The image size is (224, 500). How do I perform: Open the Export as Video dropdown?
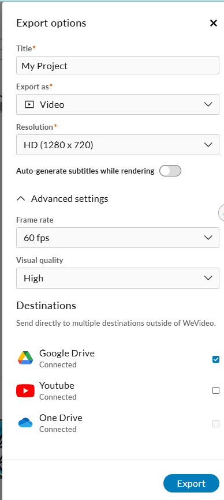pos(118,104)
